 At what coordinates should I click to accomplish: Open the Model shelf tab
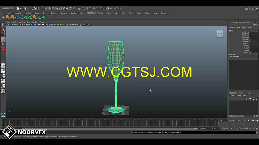coord(82,13)
